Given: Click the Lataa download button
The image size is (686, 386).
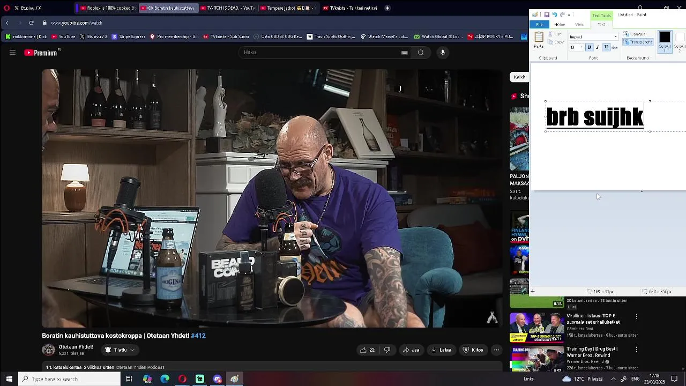Looking at the screenshot, I should [x=441, y=350].
